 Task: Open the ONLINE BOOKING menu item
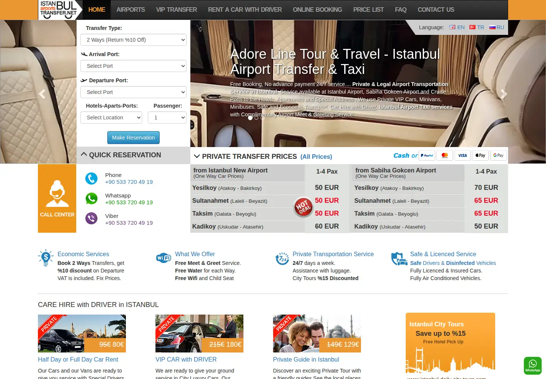[317, 10]
